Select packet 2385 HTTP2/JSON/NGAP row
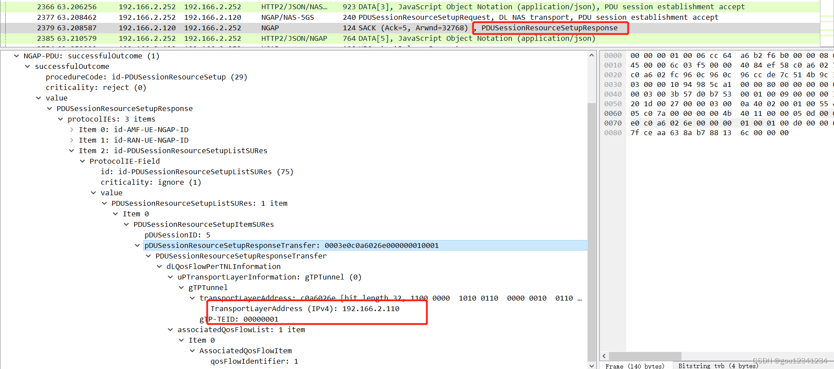Viewport: 834px width, 369px height. [x=410, y=38]
